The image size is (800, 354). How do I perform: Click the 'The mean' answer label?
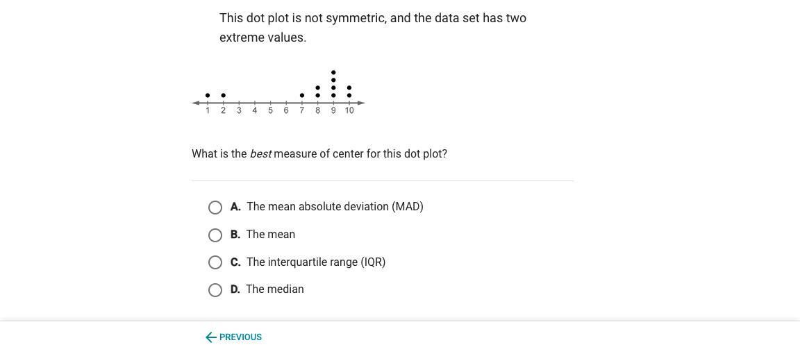[270, 235]
